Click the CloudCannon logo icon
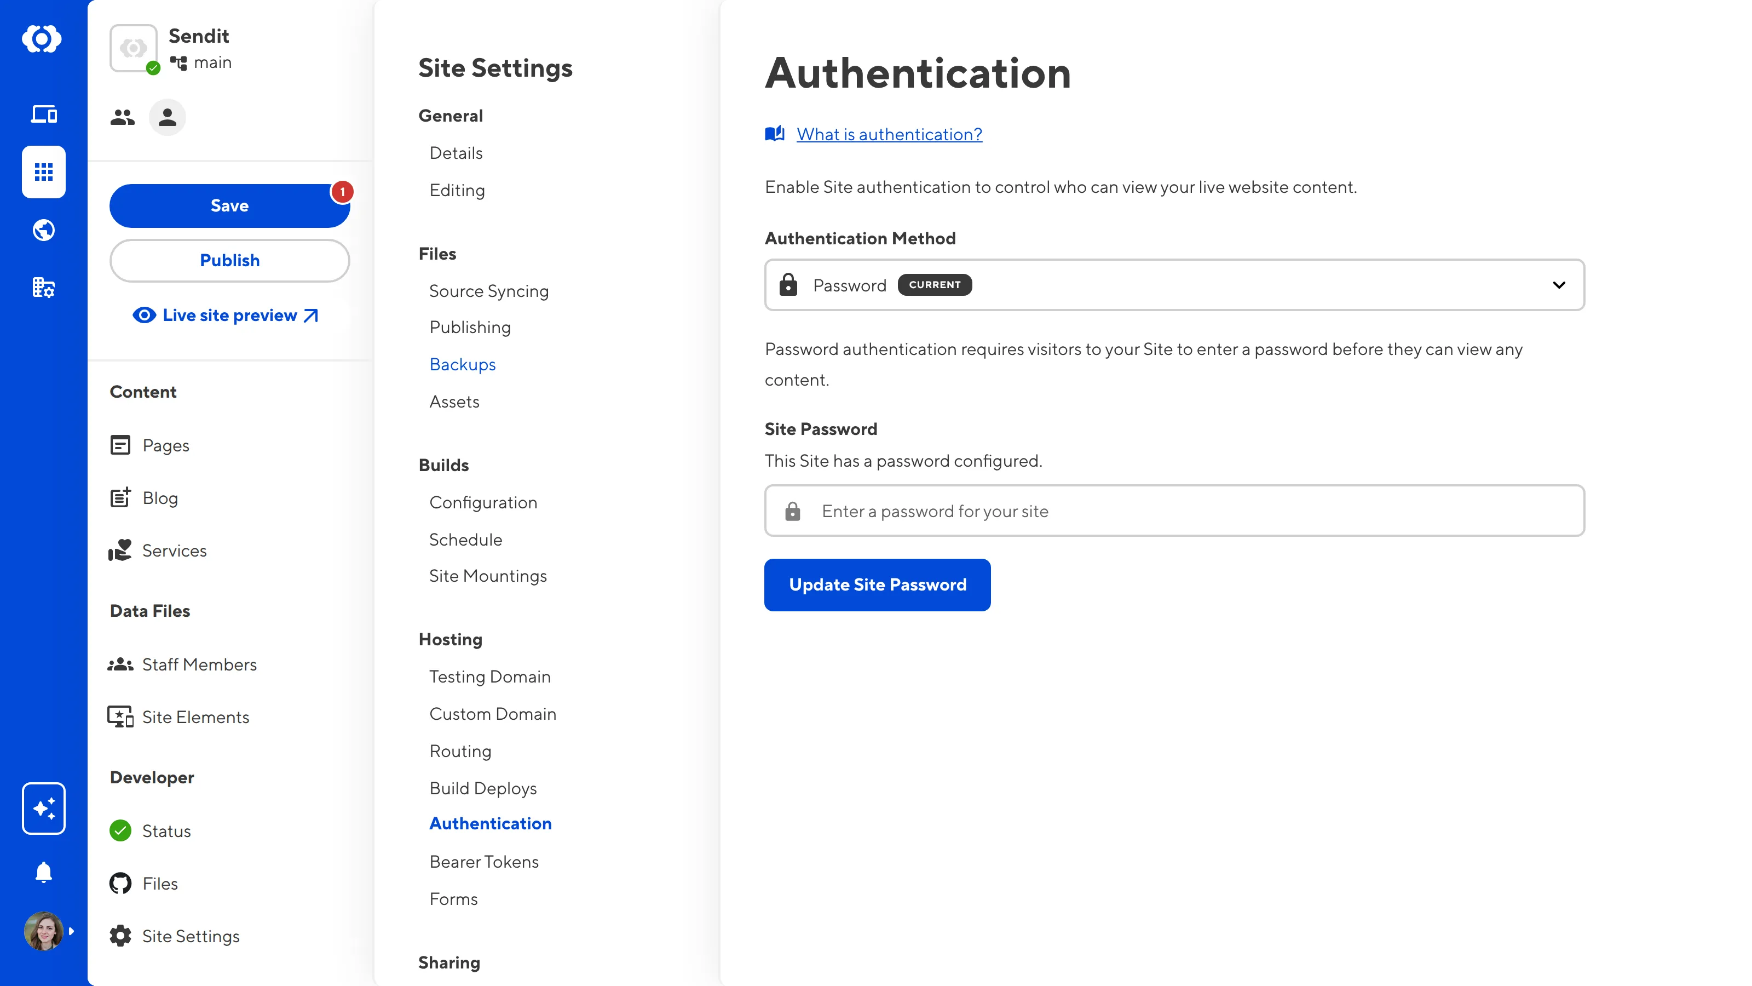 (x=42, y=39)
